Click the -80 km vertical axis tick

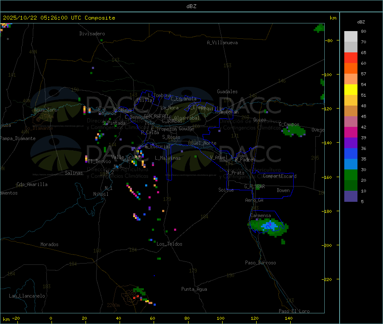[328, 40]
